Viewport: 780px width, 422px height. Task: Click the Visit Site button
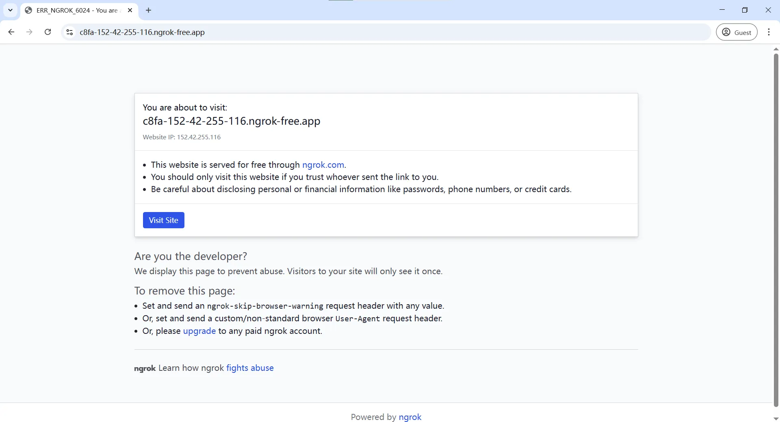coord(164,220)
